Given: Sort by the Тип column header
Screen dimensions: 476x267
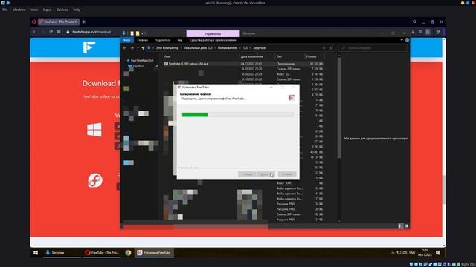Looking at the screenshot, I should coord(279,56).
